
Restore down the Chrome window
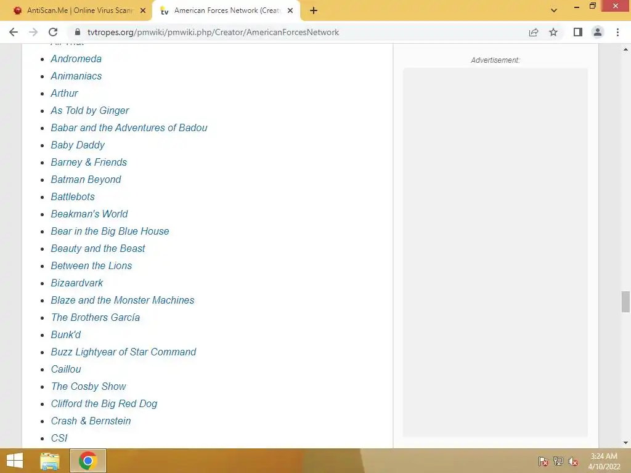point(592,6)
